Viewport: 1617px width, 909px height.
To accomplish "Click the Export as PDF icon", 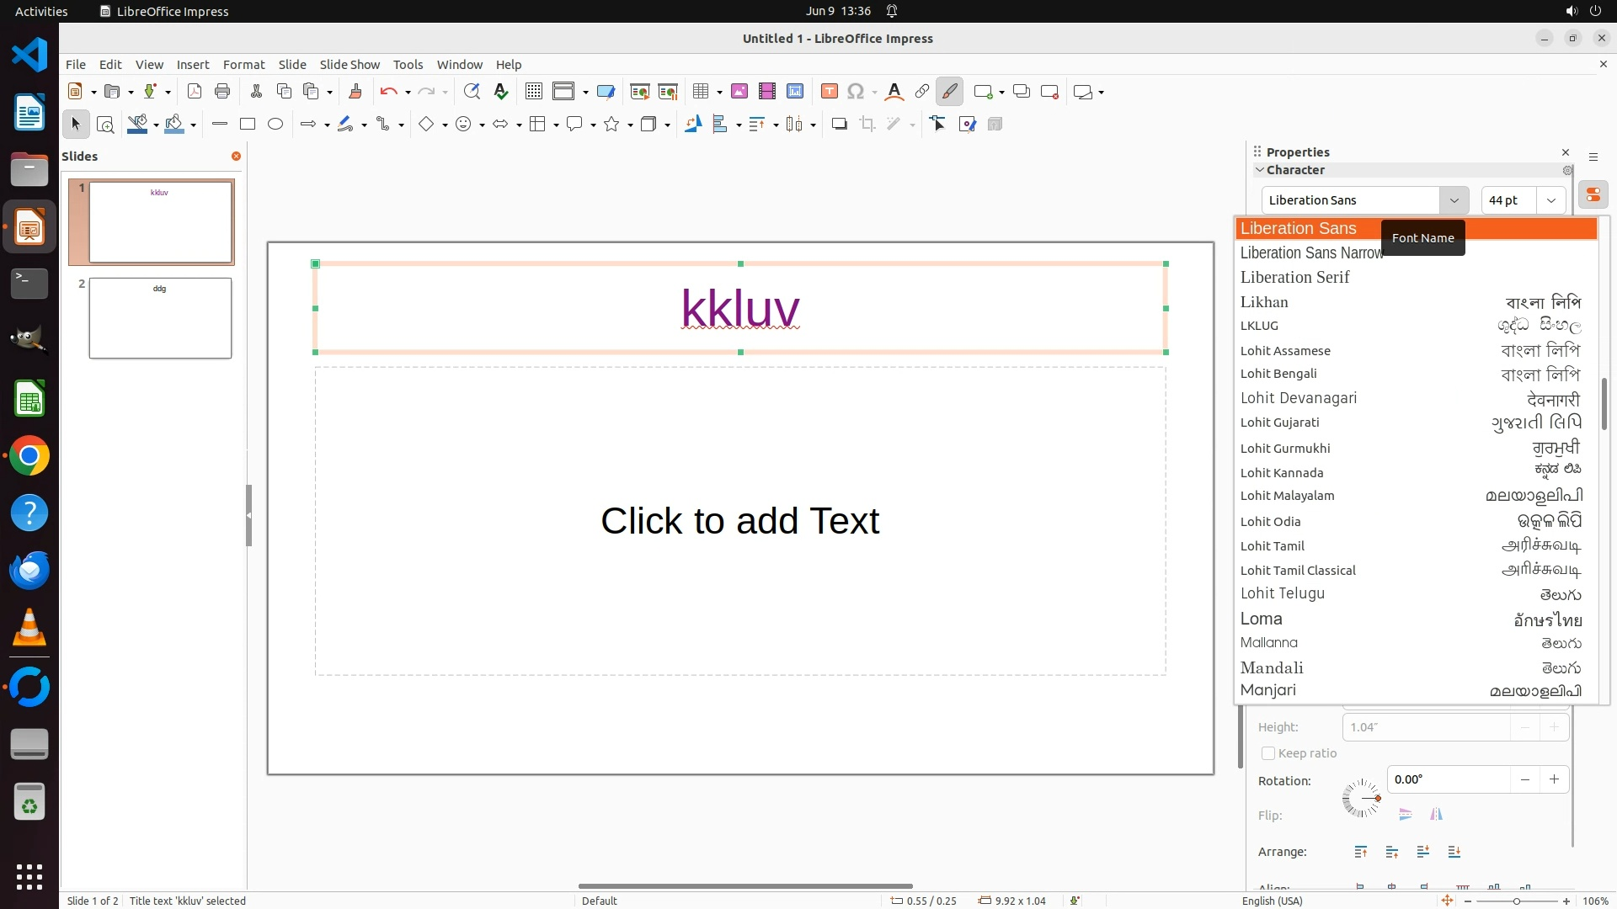I will [195, 92].
